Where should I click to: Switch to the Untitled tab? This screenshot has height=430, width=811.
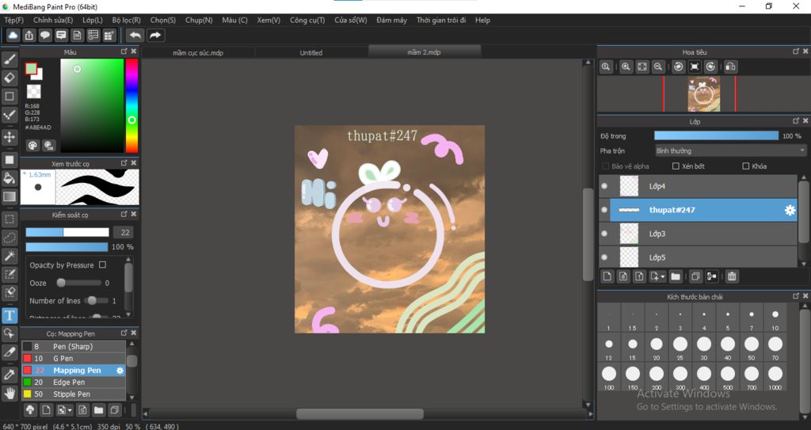[310, 52]
